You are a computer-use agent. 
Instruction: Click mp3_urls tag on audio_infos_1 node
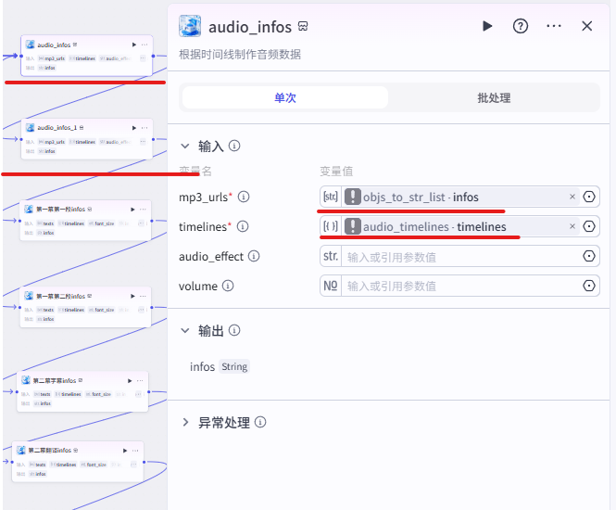click(x=52, y=142)
